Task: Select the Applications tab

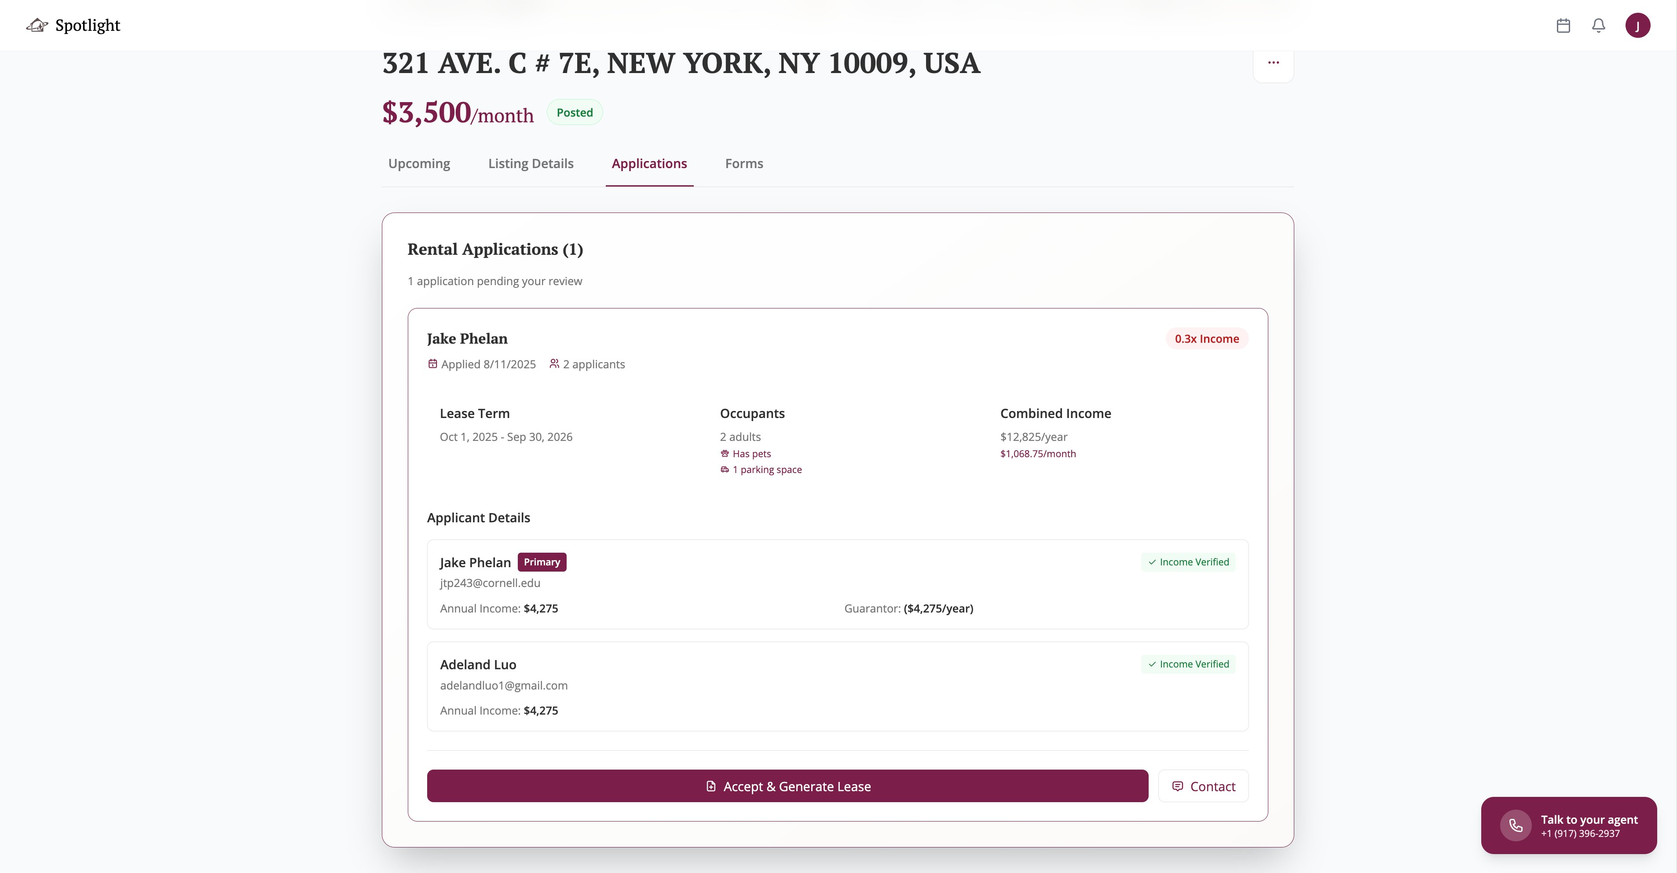Action: (649, 163)
